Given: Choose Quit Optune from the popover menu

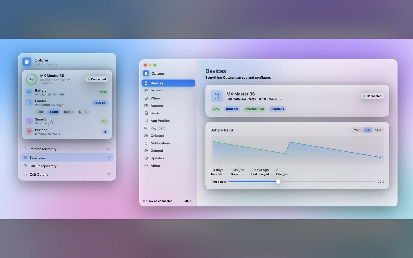Looking at the screenshot, I should click(67, 174).
